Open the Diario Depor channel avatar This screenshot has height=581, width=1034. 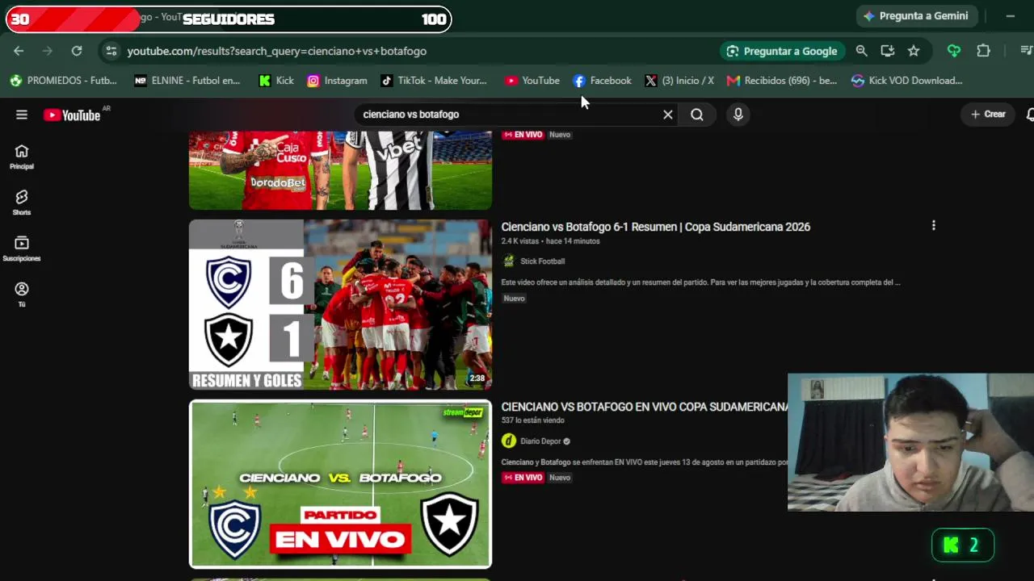point(508,441)
